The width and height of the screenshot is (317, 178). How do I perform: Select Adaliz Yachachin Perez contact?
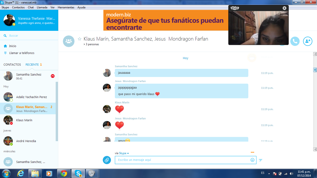28,97
